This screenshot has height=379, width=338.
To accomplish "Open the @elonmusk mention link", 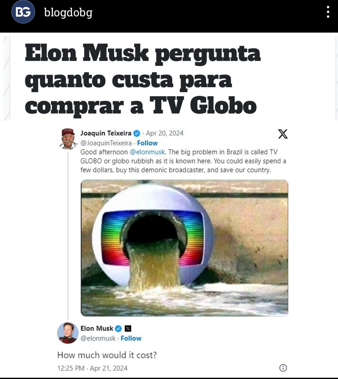I will click(148, 152).
